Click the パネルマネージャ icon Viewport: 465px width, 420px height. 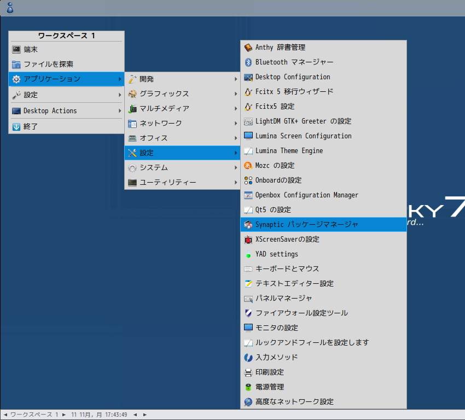click(248, 299)
